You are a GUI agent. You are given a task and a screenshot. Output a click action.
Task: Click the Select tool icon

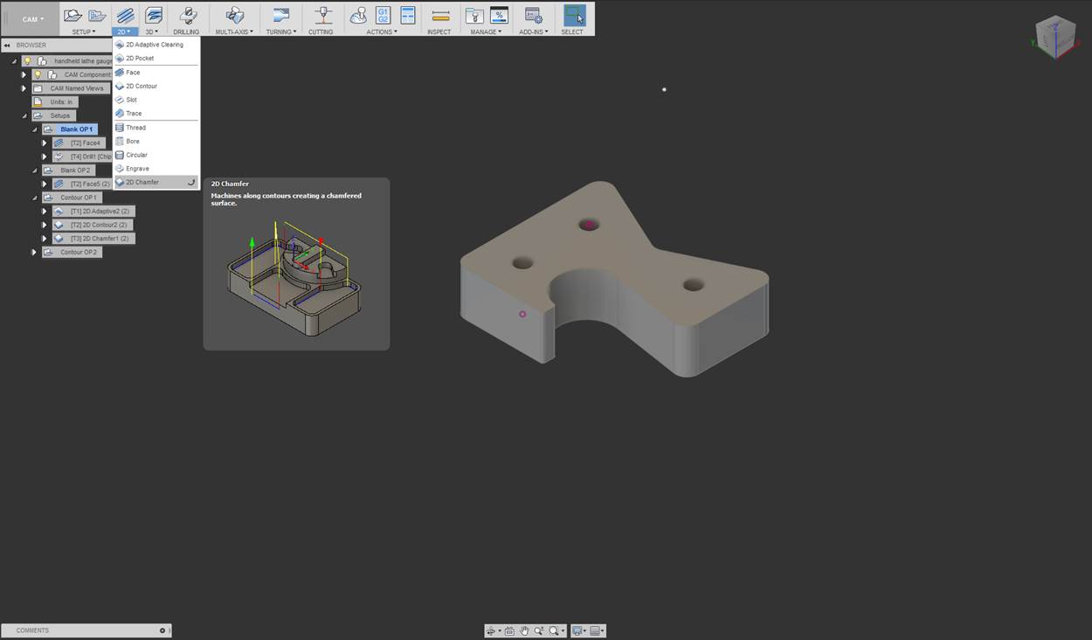573,16
